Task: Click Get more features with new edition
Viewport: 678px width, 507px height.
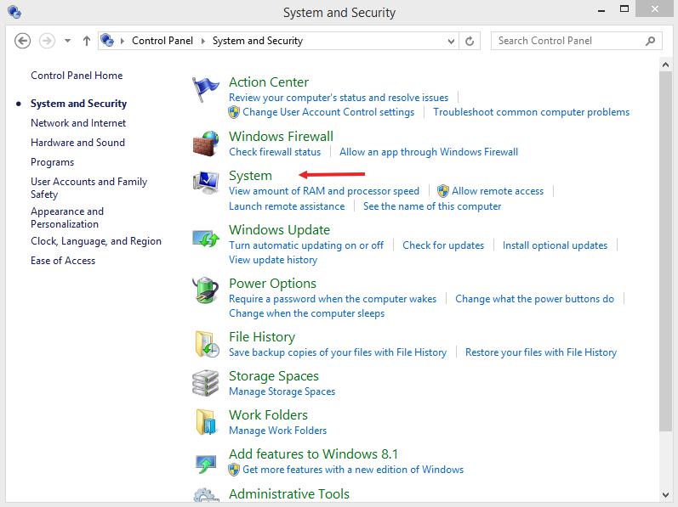Action: click(x=353, y=470)
